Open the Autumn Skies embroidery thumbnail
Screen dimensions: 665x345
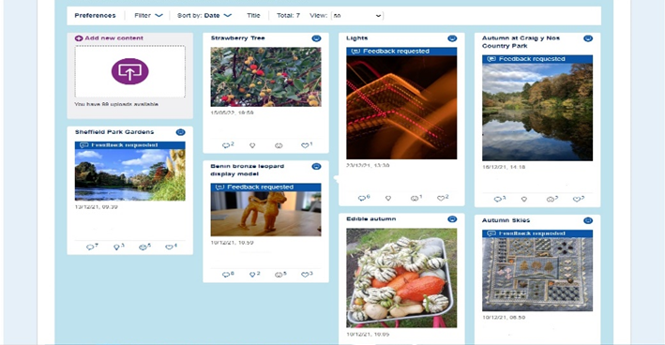(537, 275)
